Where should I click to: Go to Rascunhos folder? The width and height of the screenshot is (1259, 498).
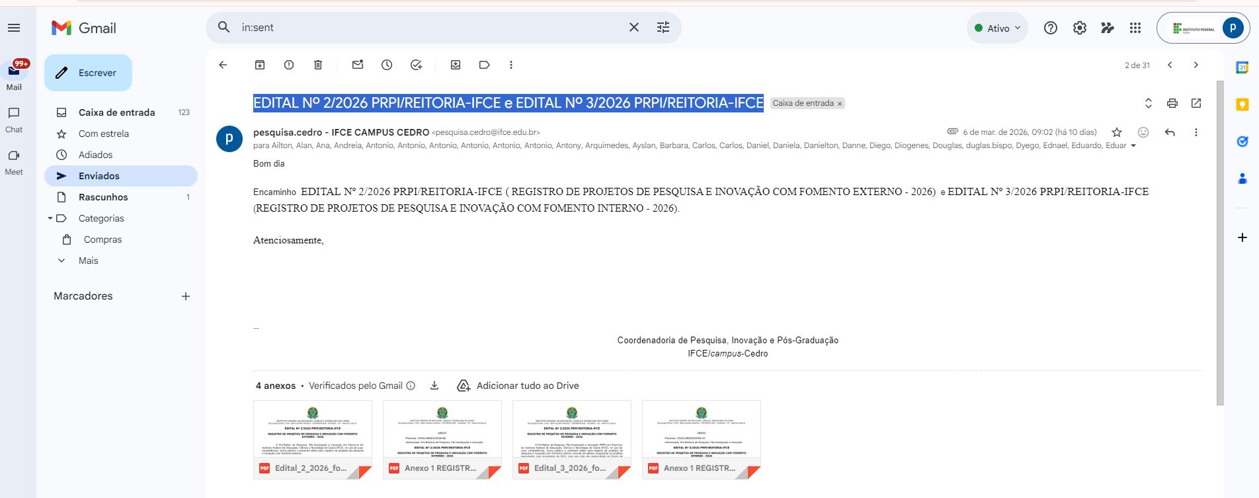(103, 197)
